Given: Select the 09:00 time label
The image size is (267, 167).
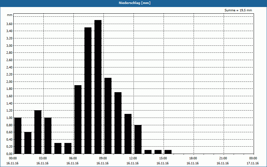Looking at the screenshot, I should point(103,158).
